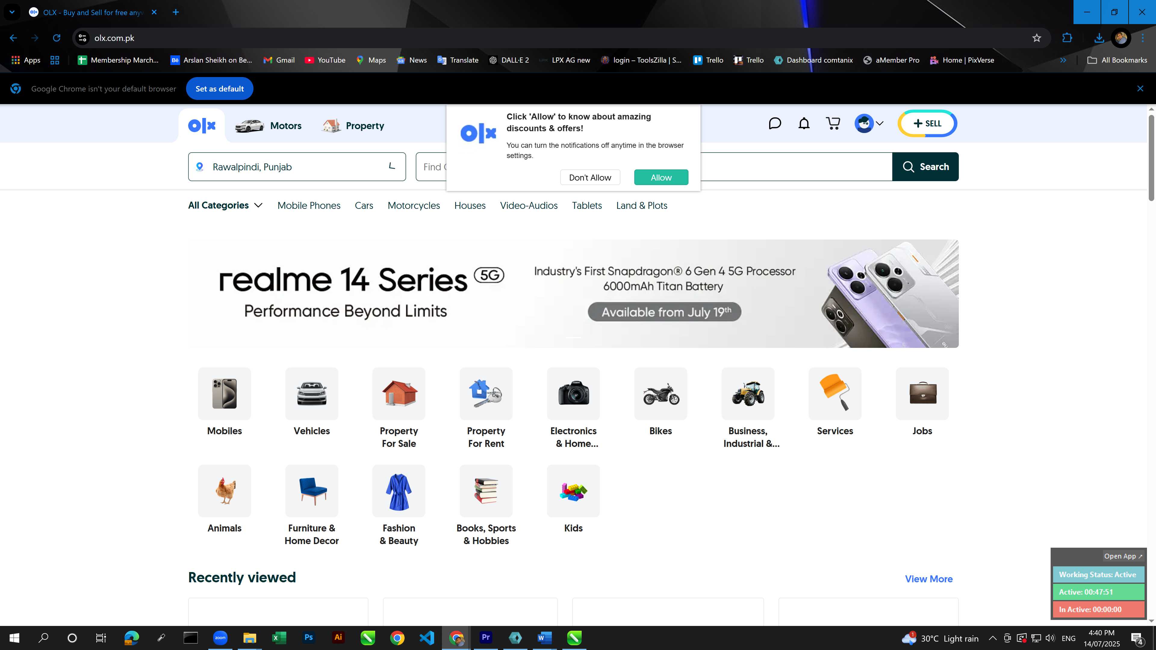The width and height of the screenshot is (1156, 650).
Task: Select the Video-Audios menu item
Action: pyautogui.click(x=529, y=206)
